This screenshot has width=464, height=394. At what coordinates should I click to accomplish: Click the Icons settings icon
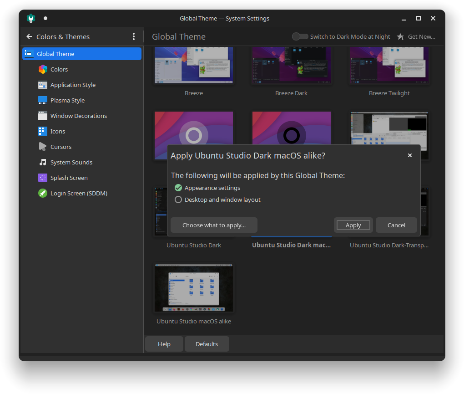click(x=43, y=131)
